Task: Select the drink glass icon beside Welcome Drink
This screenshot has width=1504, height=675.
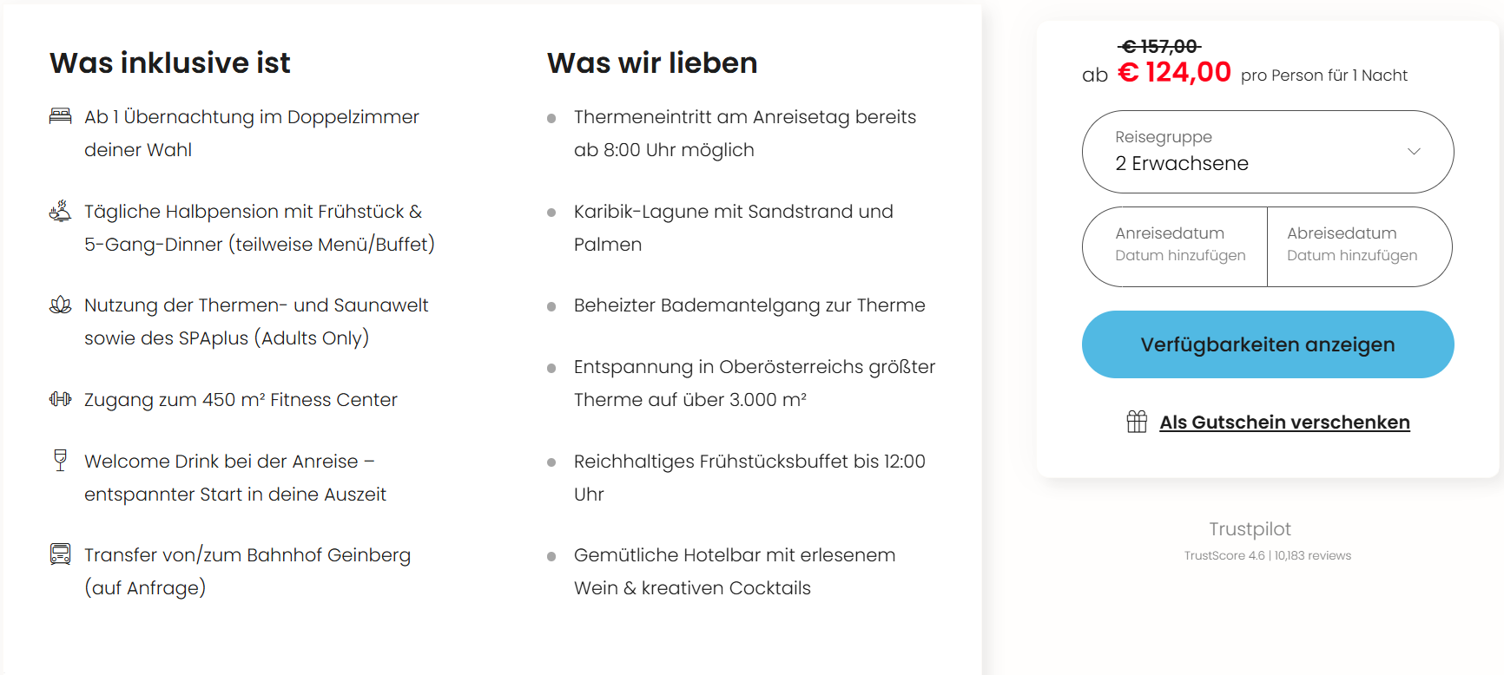Action: click(58, 460)
